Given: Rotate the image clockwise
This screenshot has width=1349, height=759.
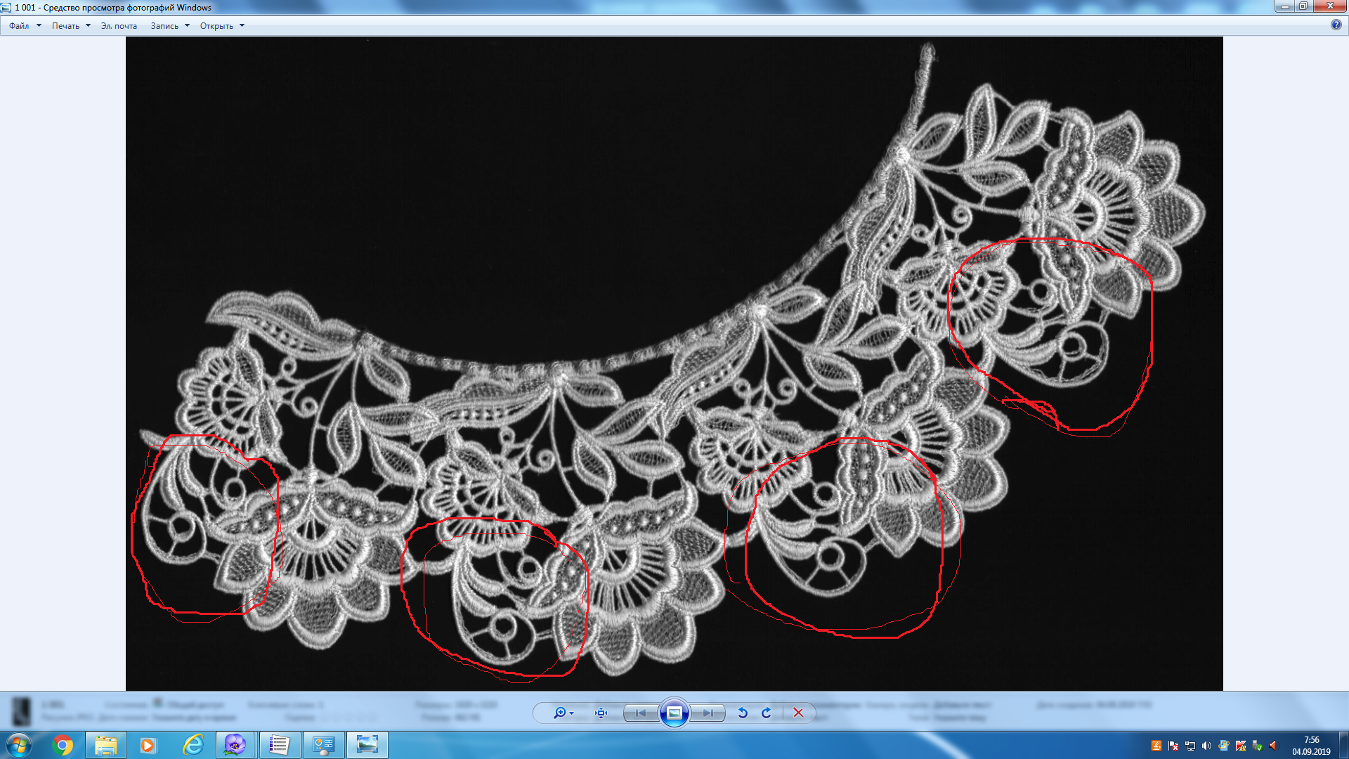Looking at the screenshot, I should click(x=767, y=713).
